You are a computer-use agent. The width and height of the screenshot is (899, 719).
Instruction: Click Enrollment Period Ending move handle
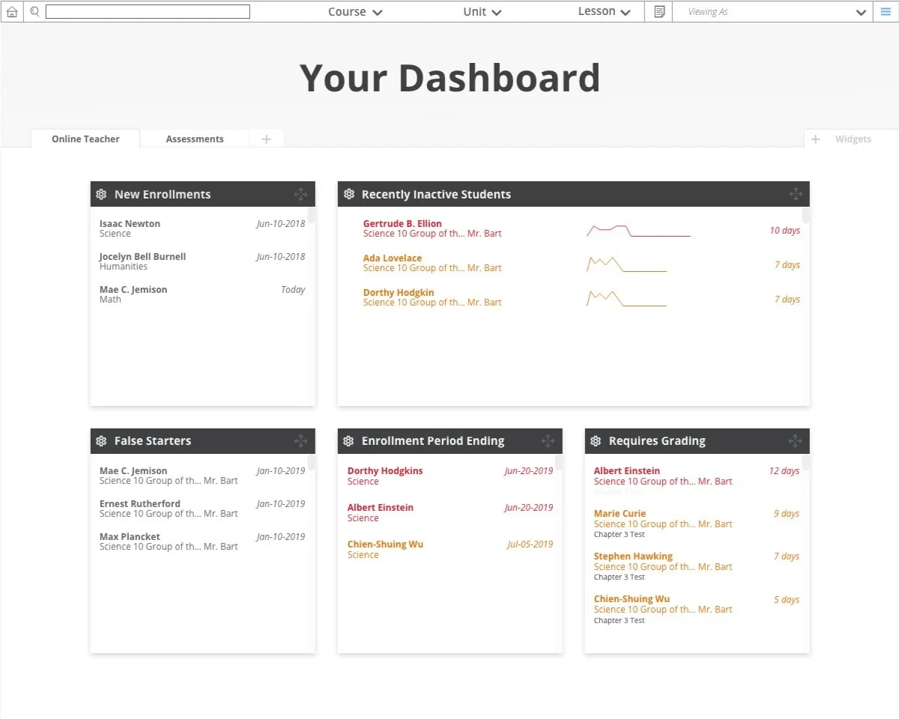[548, 441]
